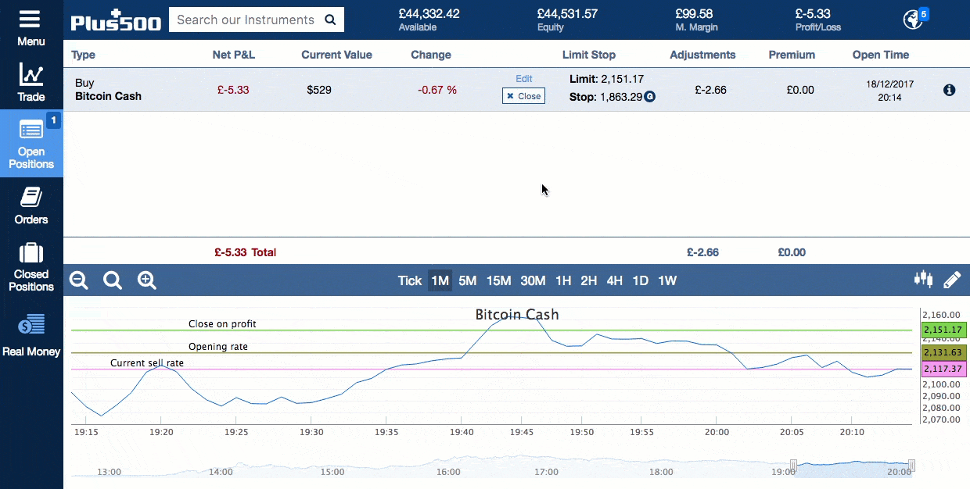Open Bitcoin Cash position info icon

[x=950, y=90]
